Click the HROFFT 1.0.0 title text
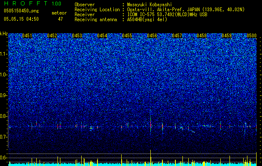 (32, 3)
